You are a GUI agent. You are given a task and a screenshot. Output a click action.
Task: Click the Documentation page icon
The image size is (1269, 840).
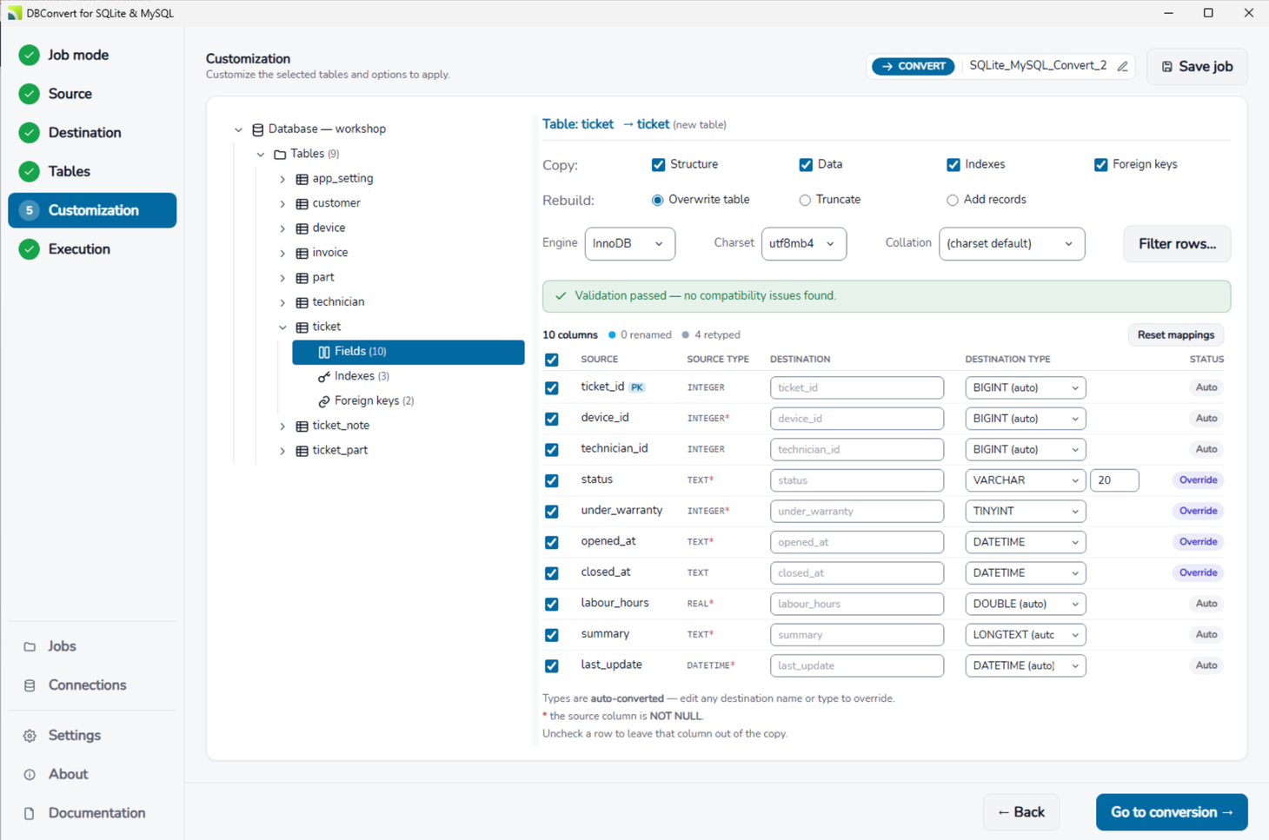click(x=30, y=814)
